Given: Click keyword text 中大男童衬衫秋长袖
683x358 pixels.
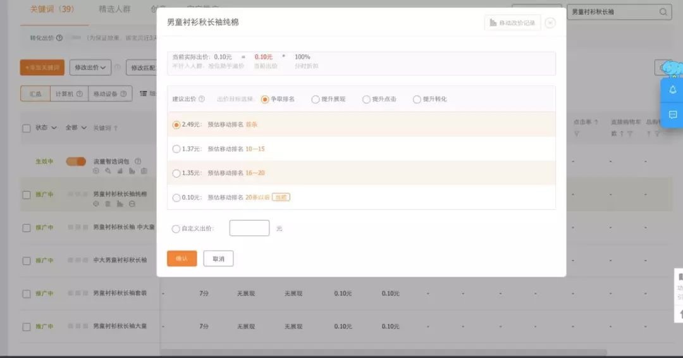Looking at the screenshot, I should coord(120,260).
